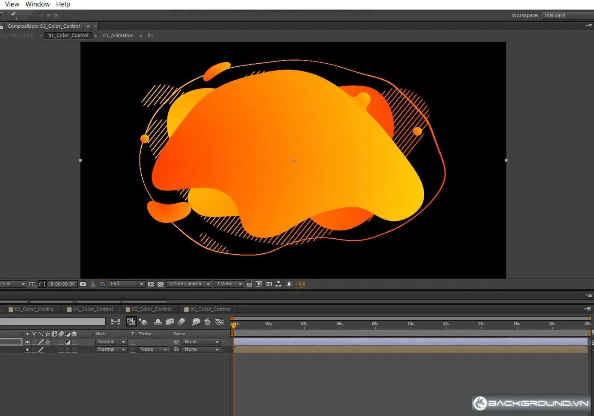Enable Frame Blending for all layers
Screen dimensions: 594x416
click(169, 322)
